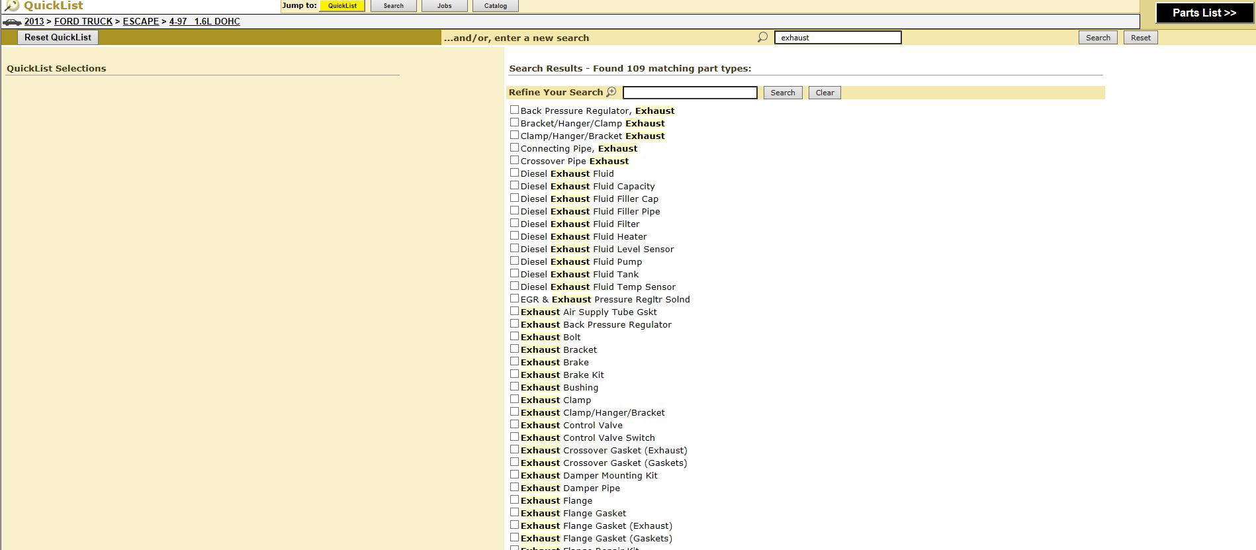The height and width of the screenshot is (550, 1256).
Task: Select the Exhaust Bracket checkbox
Action: tap(514, 349)
